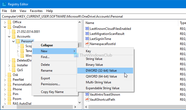The image size is (186, 110).
Task: Open the New submenu entry
Action: pos(55,51)
